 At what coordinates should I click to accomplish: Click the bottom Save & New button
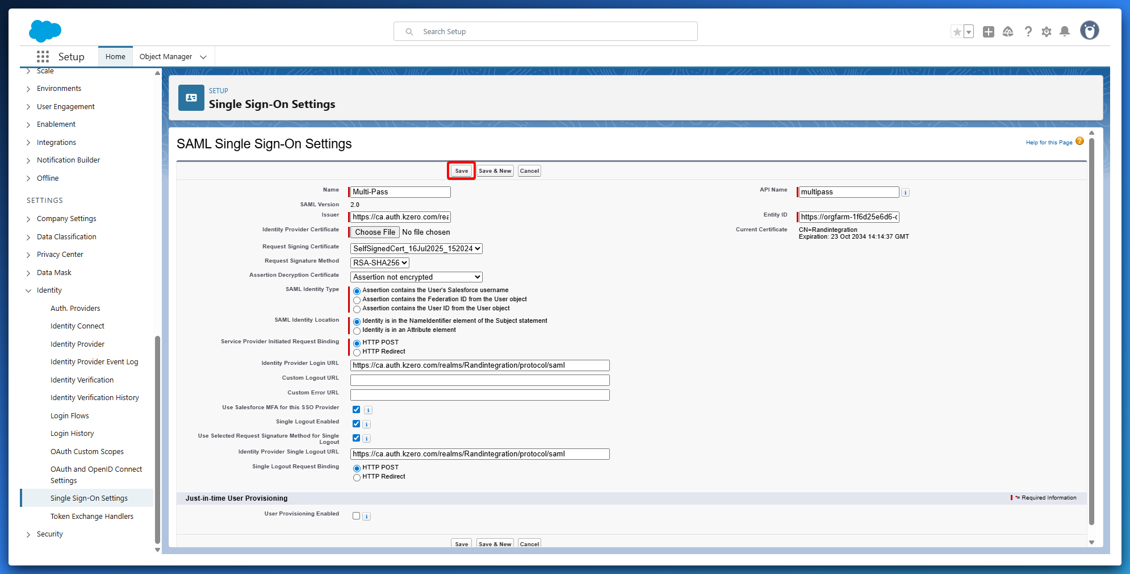coord(495,543)
